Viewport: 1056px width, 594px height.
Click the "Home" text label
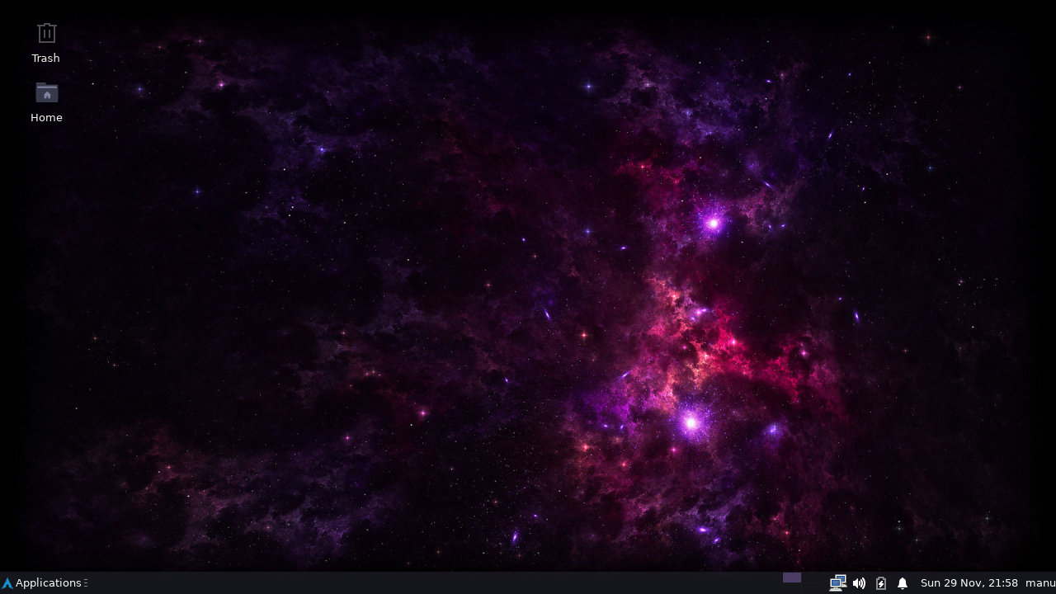[x=46, y=118]
